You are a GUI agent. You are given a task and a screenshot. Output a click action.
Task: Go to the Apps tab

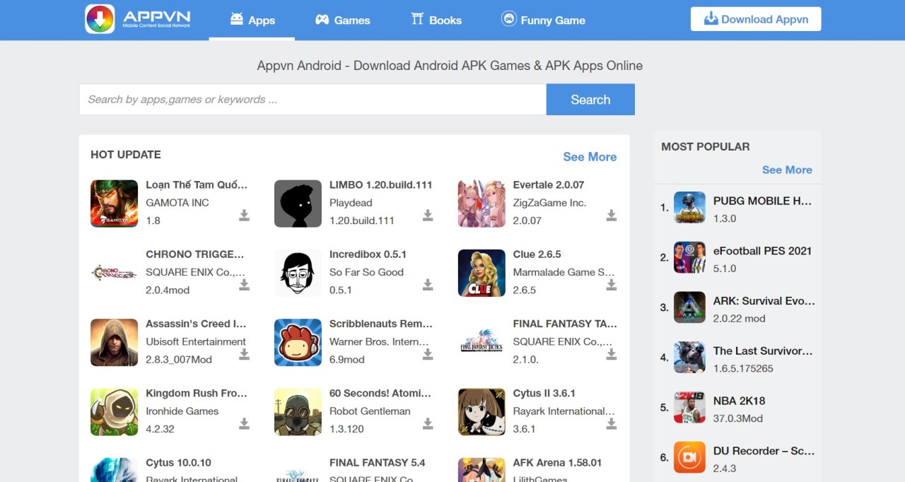click(252, 20)
